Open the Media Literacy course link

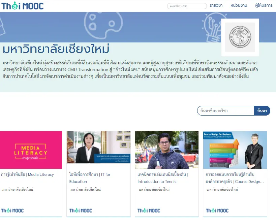28,175
